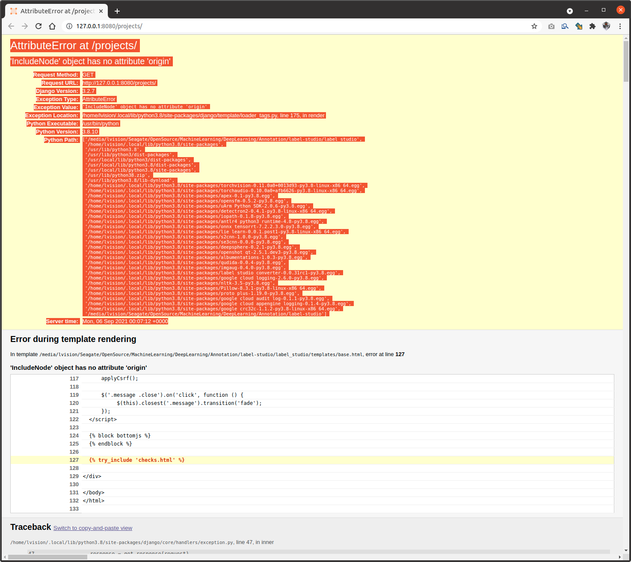Click the Server time value Mon, 06 Sep 2021

[x=125, y=321]
